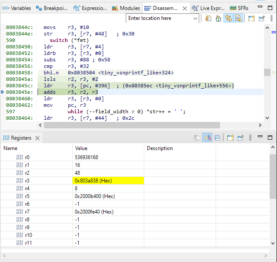Select register r0 row
277x262 pixels.
click(x=135, y=157)
